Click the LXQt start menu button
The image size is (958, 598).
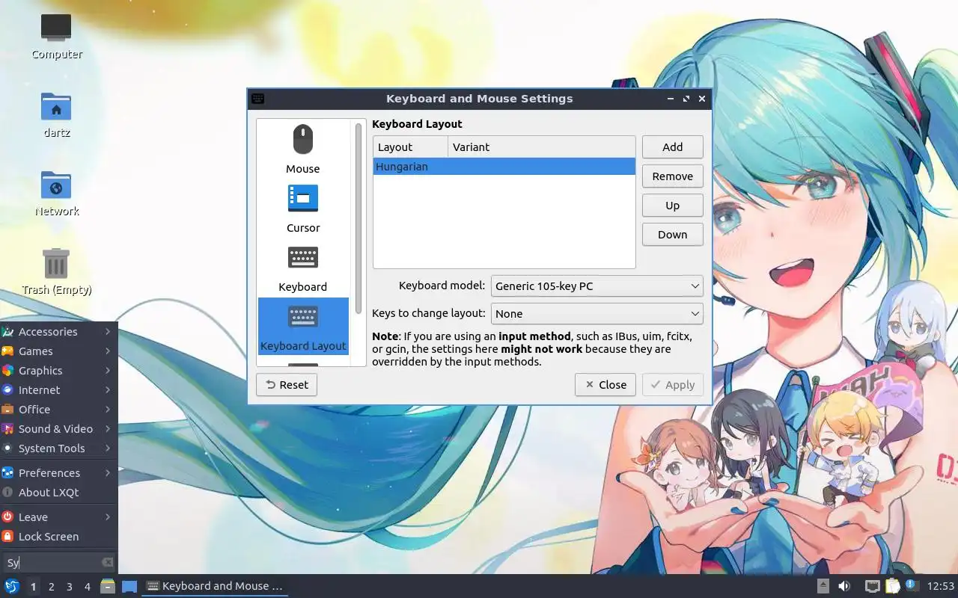pos(12,586)
